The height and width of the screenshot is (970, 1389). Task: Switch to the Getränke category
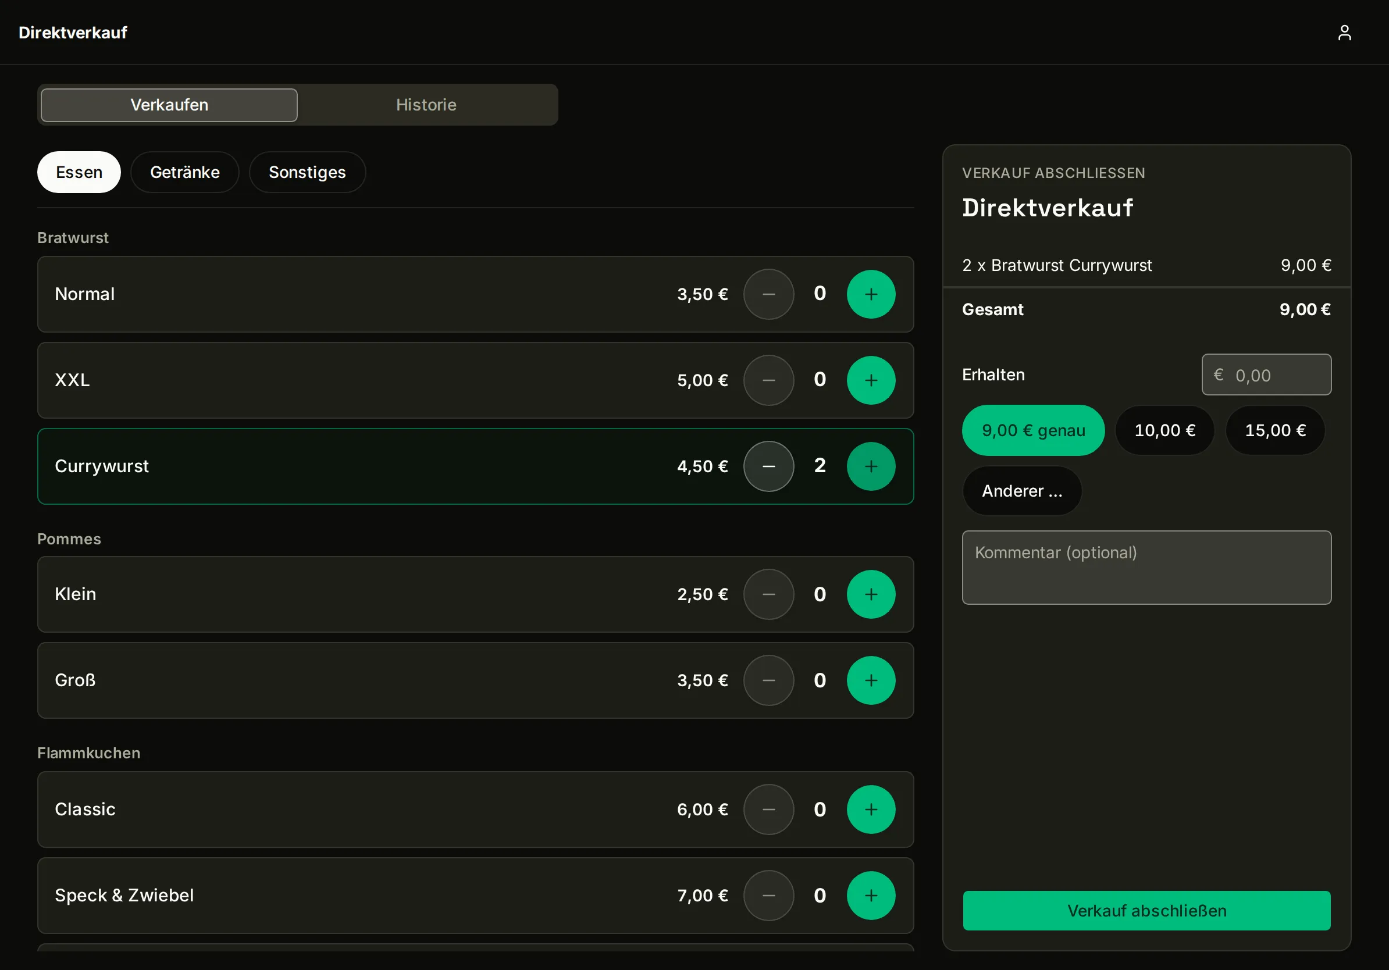pos(184,172)
